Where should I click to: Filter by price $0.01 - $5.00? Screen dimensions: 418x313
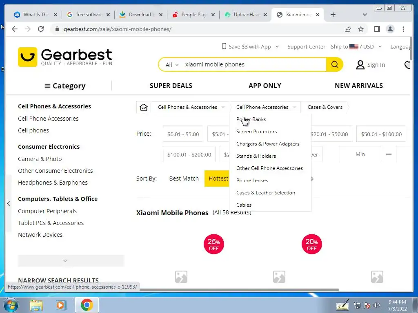tap(183, 134)
